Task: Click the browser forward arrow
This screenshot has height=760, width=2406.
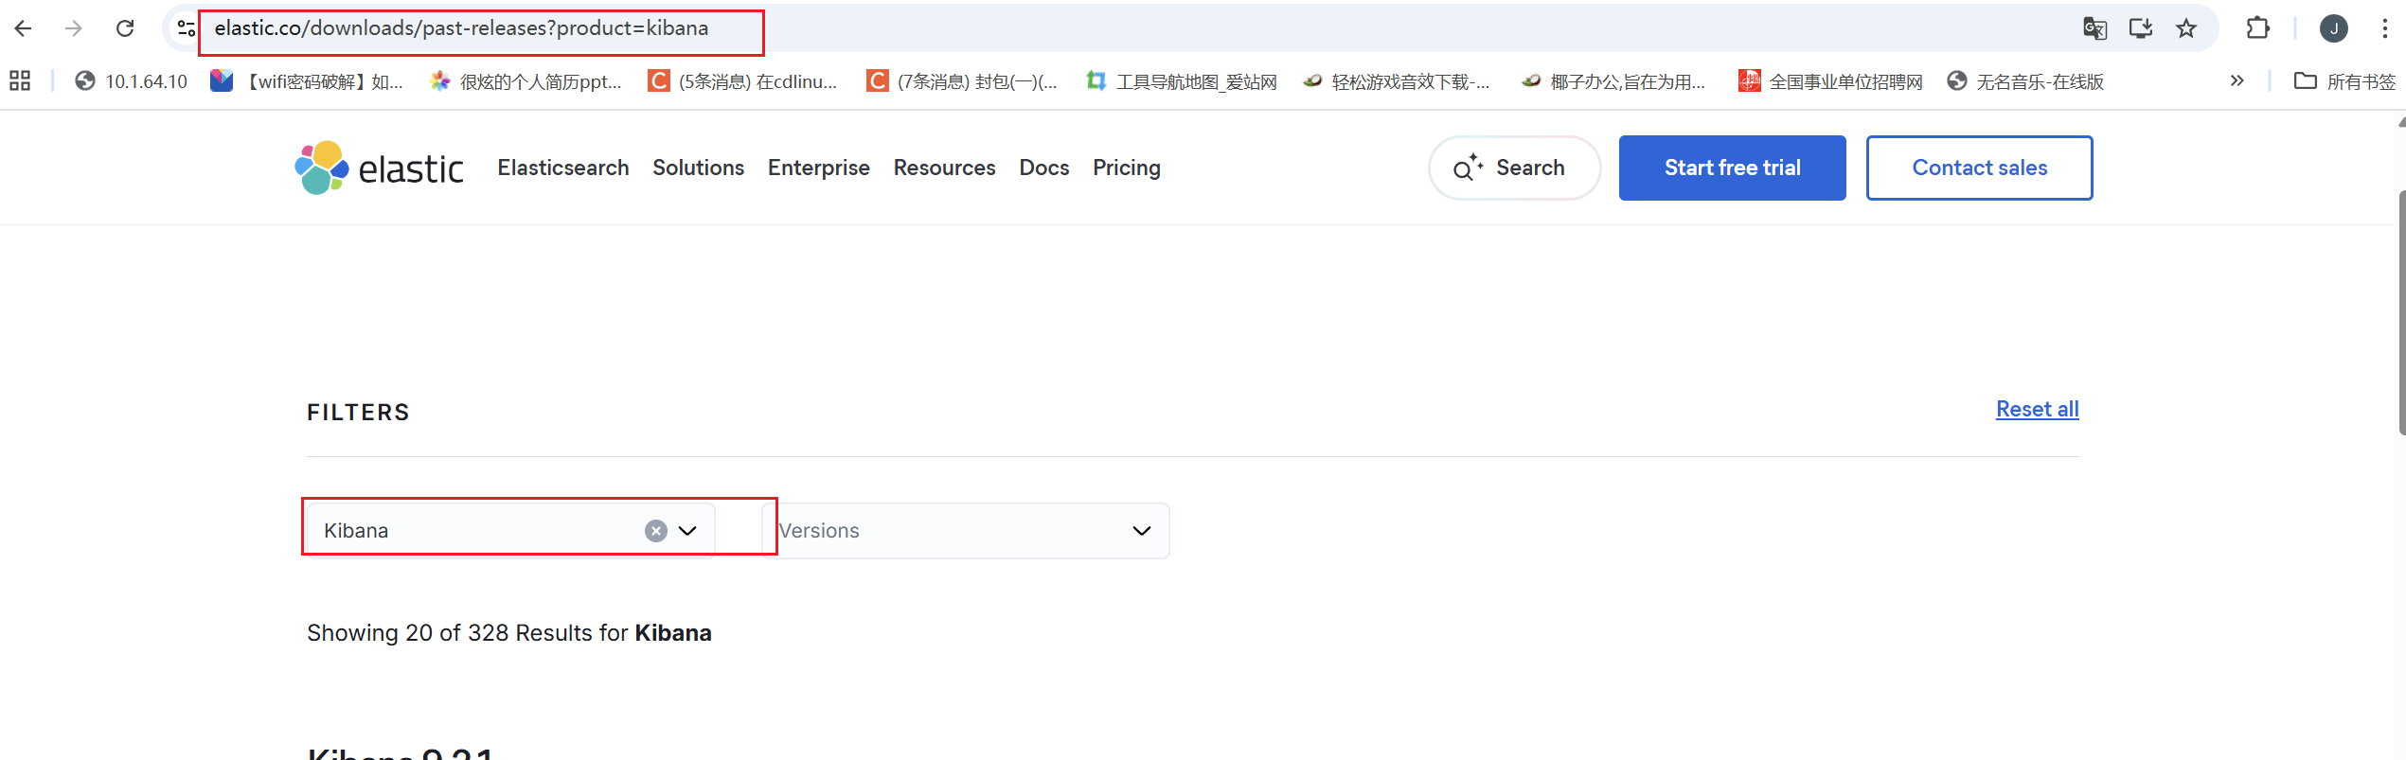Action: 74,28
